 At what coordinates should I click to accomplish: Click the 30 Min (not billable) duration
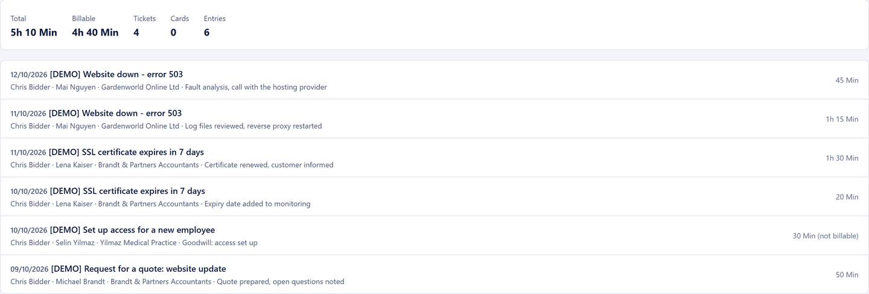coord(826,235)
